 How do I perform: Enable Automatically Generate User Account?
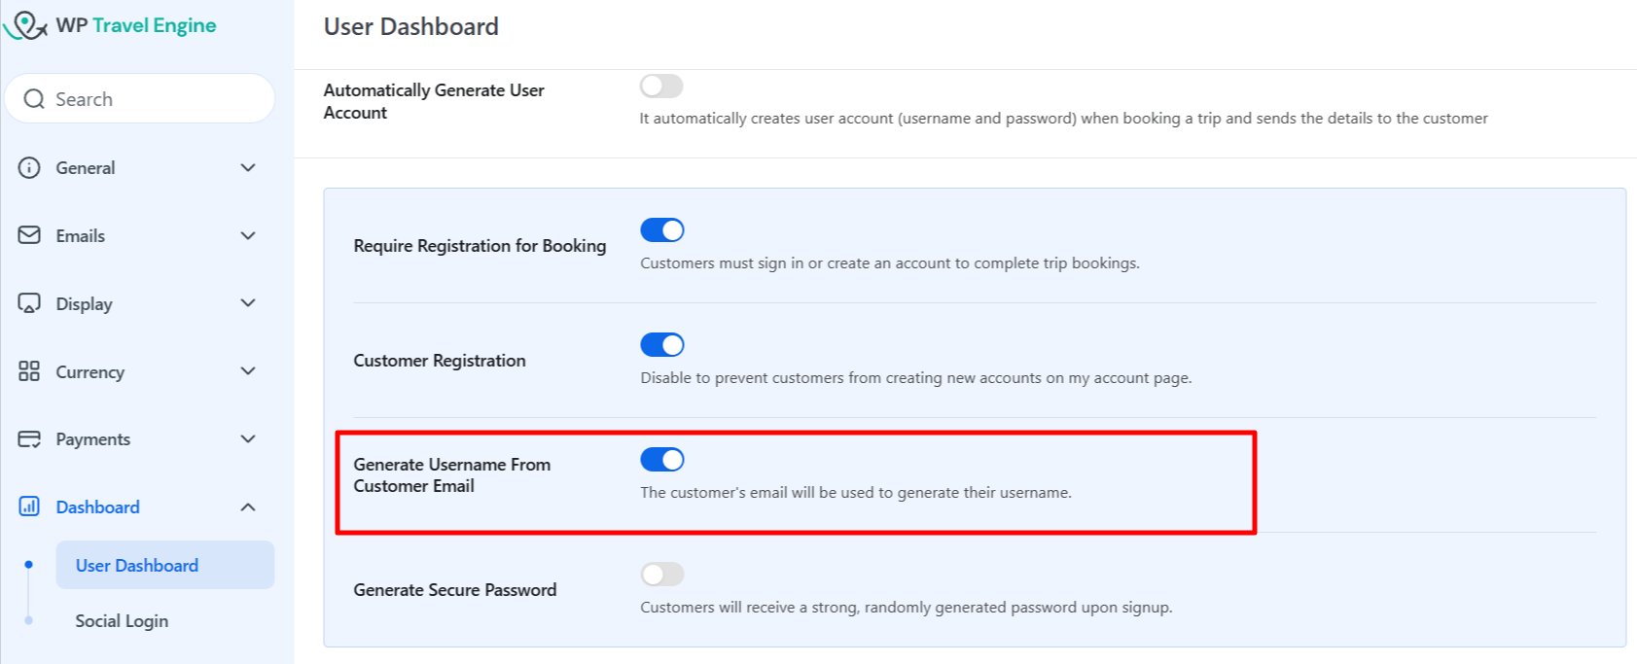pyautogui.click(x=661, y=86)
